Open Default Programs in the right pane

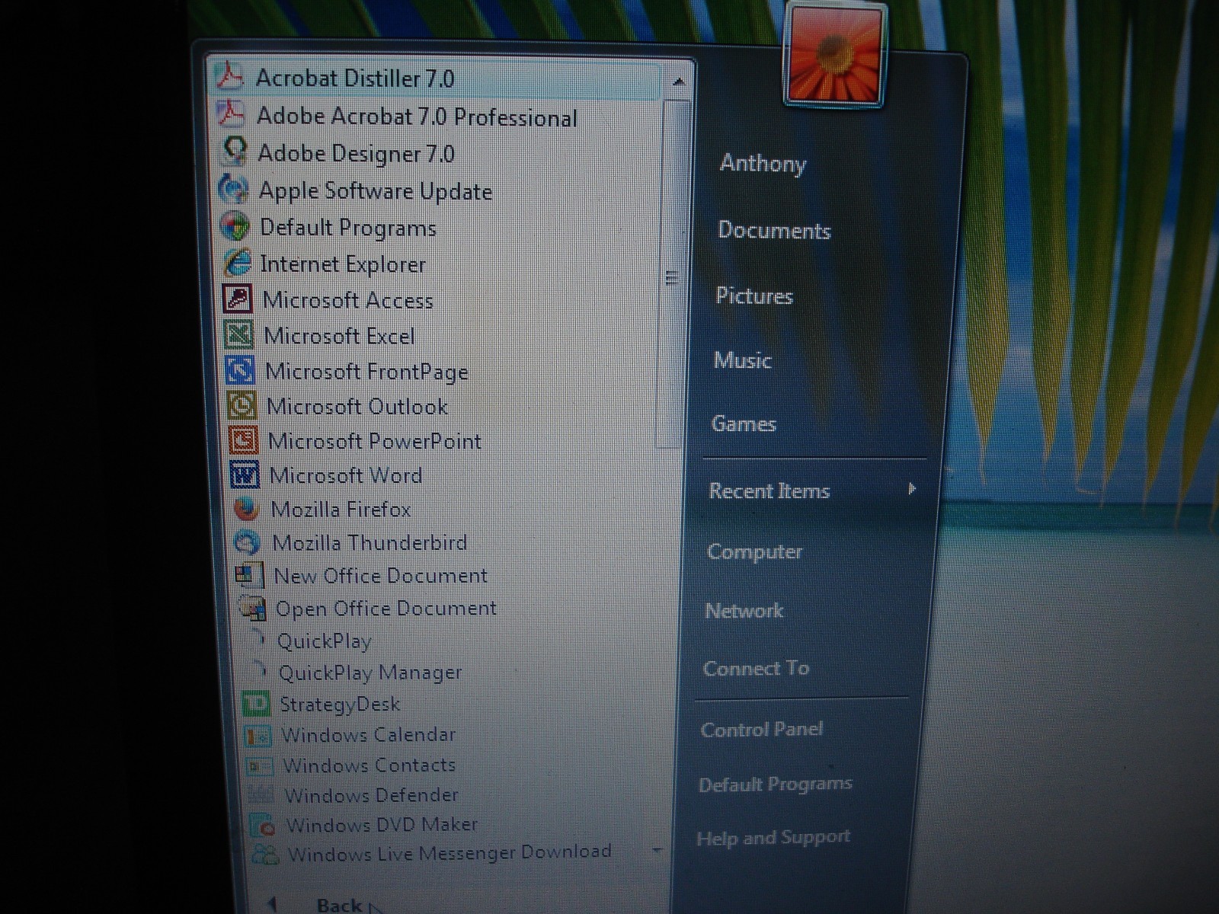click(775, 784)
